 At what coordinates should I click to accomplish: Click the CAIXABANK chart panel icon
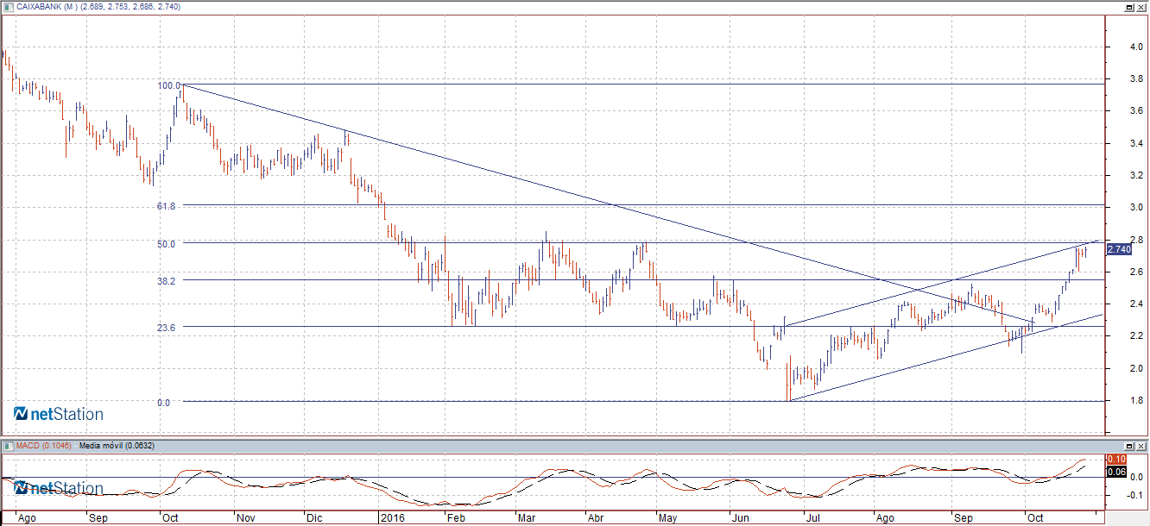[8, 6]
